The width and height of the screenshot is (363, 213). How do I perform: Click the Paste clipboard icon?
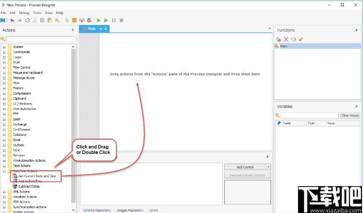point(50,20)
